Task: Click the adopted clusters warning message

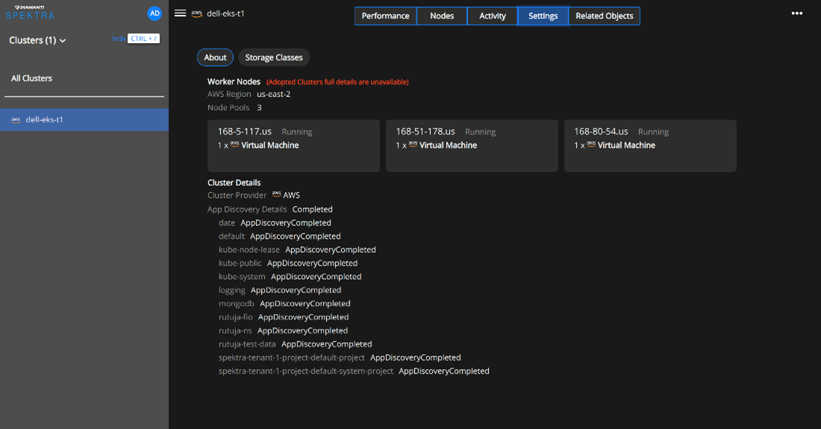Action: 337,82
